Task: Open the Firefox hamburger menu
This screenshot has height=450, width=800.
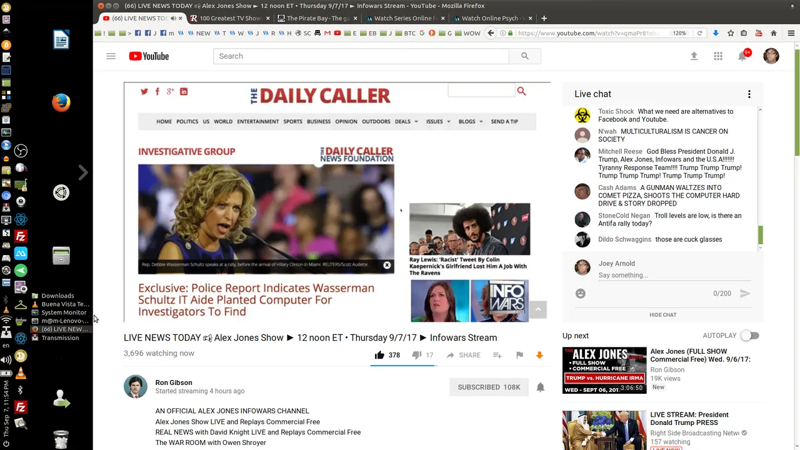Action: click(x=791, y=33)
